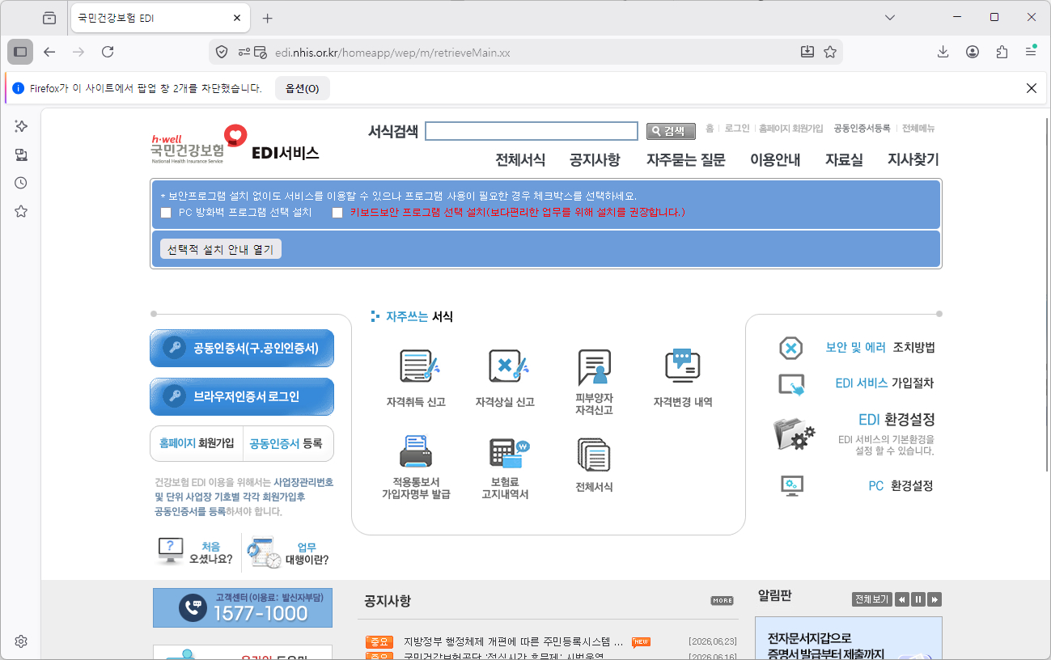The width and height of the screenshot is (1051, 660).
Task: Bookmark this page with the star
Action: pyautogui.click(x=830, y=52)
